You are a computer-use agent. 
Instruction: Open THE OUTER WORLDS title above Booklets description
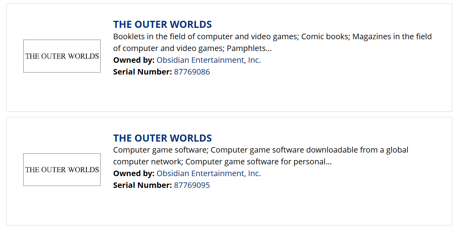point(162,24)
